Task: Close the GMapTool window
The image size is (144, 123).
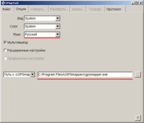Action: tap(141, 3)
